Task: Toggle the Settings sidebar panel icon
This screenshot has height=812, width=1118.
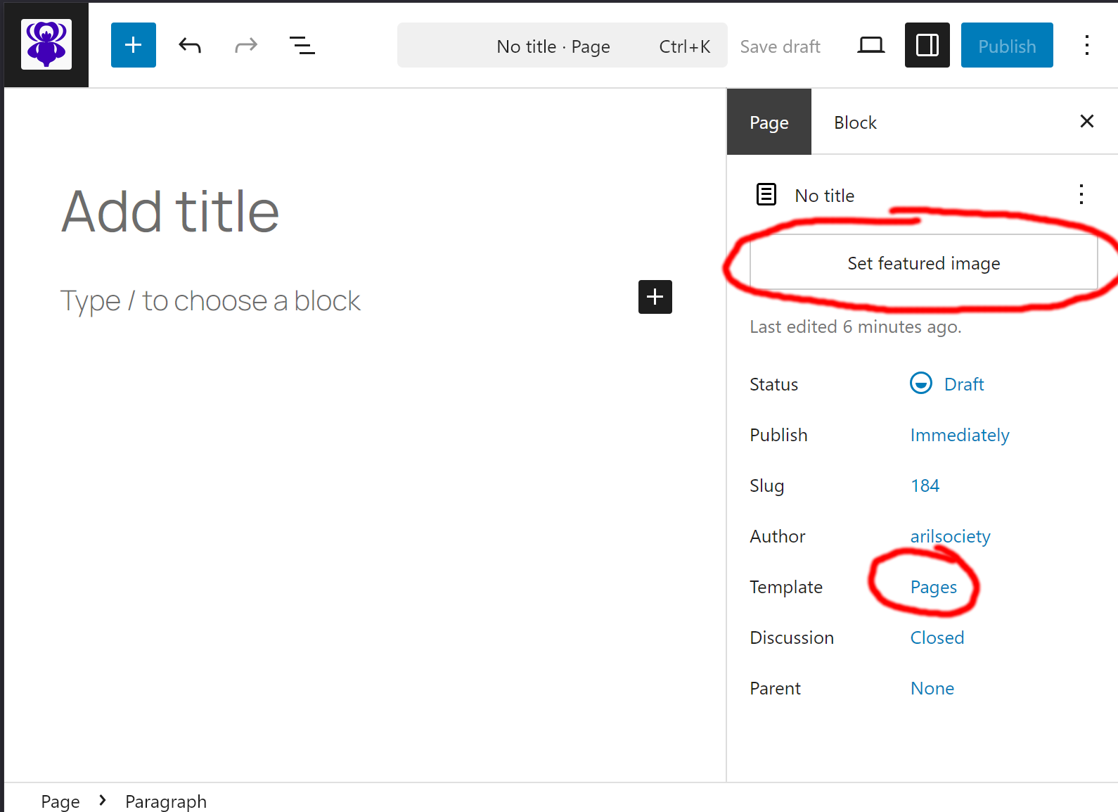Action: [927, 46]
